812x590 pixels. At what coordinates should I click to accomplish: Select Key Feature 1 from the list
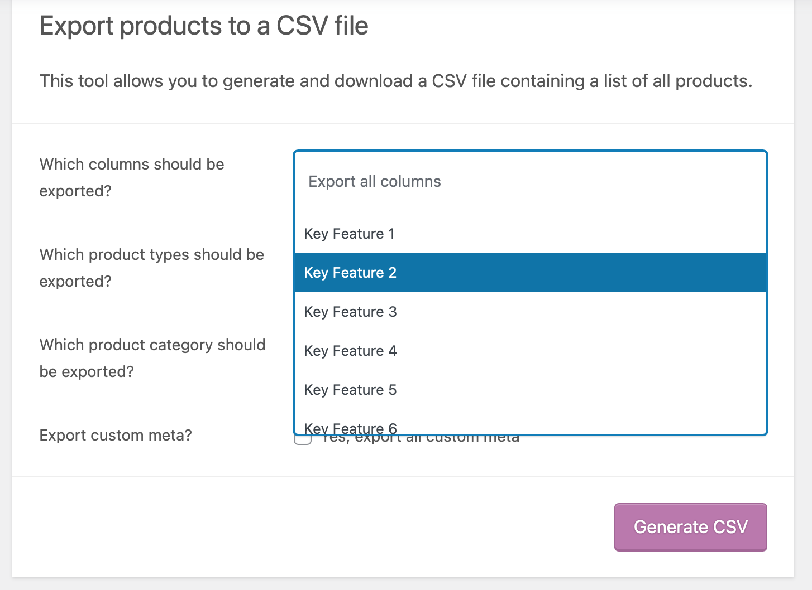coord(350,234)
